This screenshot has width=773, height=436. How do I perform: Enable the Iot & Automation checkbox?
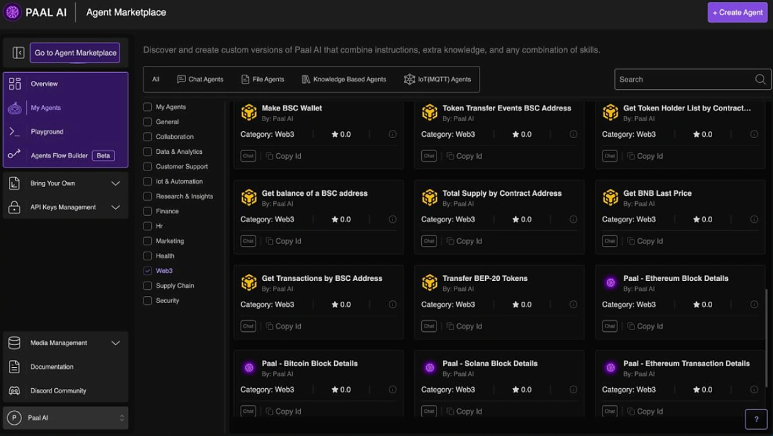[x=147, y=181]
